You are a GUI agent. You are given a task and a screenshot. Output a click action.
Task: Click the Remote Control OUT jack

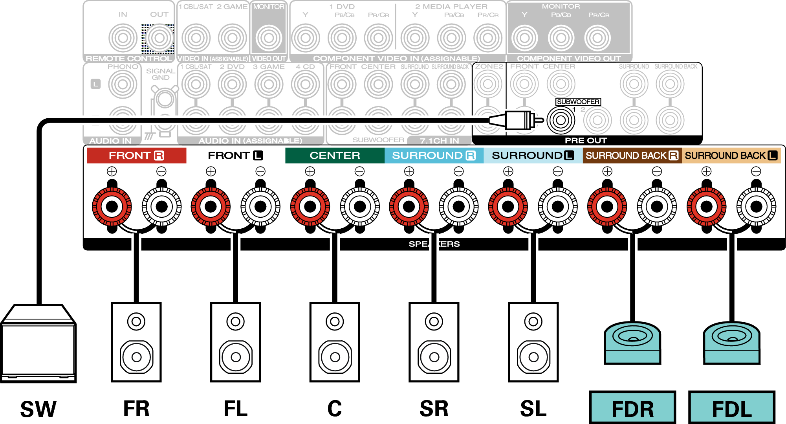coord(159,38)
